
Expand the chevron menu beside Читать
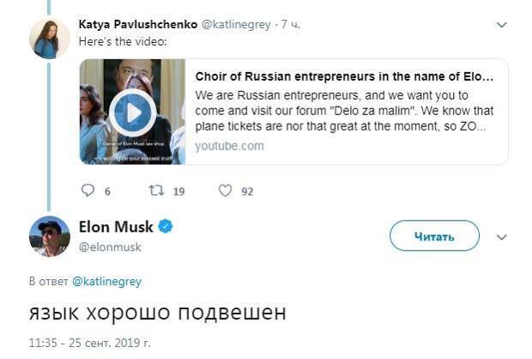click(x=502, y=237)
